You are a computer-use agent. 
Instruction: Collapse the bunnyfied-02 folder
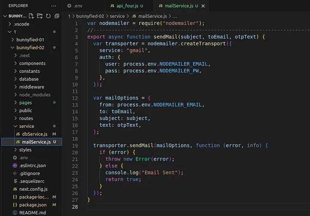(x=12, y=48)
